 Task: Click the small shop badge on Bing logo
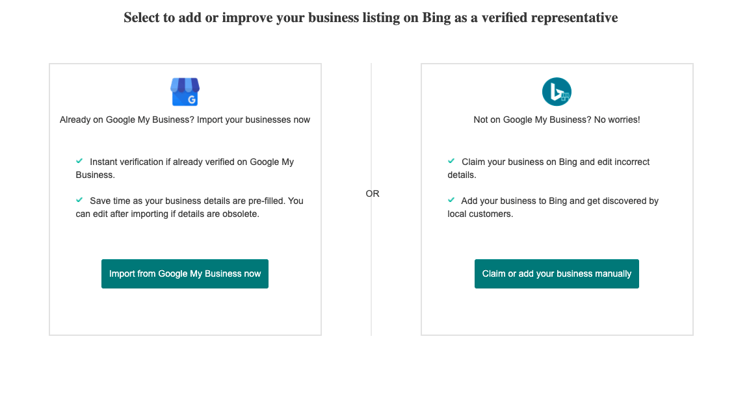(565, 96)
